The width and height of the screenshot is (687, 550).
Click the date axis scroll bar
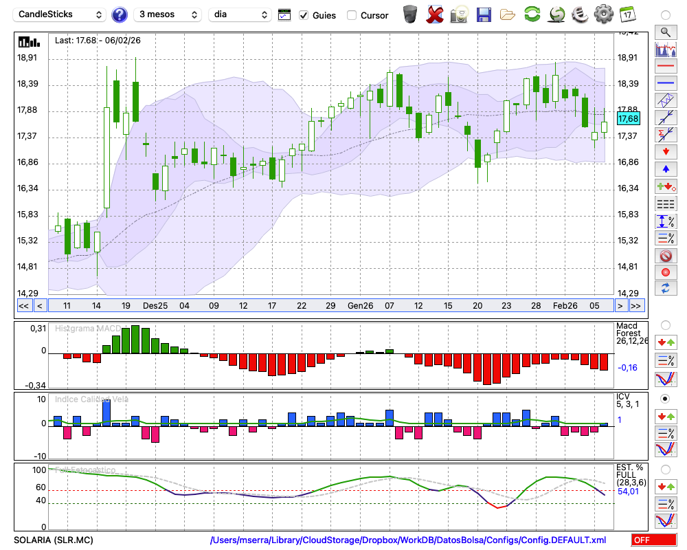[x=331, y=306]
